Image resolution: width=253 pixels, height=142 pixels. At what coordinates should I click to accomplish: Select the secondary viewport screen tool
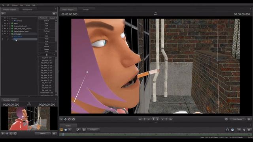tap(15, 133)
